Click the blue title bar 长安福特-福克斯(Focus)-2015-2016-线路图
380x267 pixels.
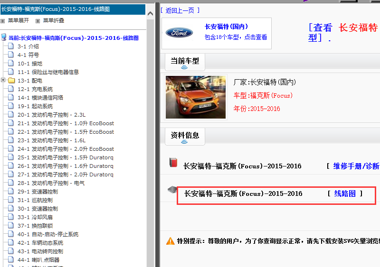click(73, 9)
